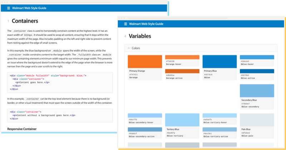This screenshot has height=150, width=286.
Task: Click the '$orange' variable name
Action: click(x=133, y=77)
